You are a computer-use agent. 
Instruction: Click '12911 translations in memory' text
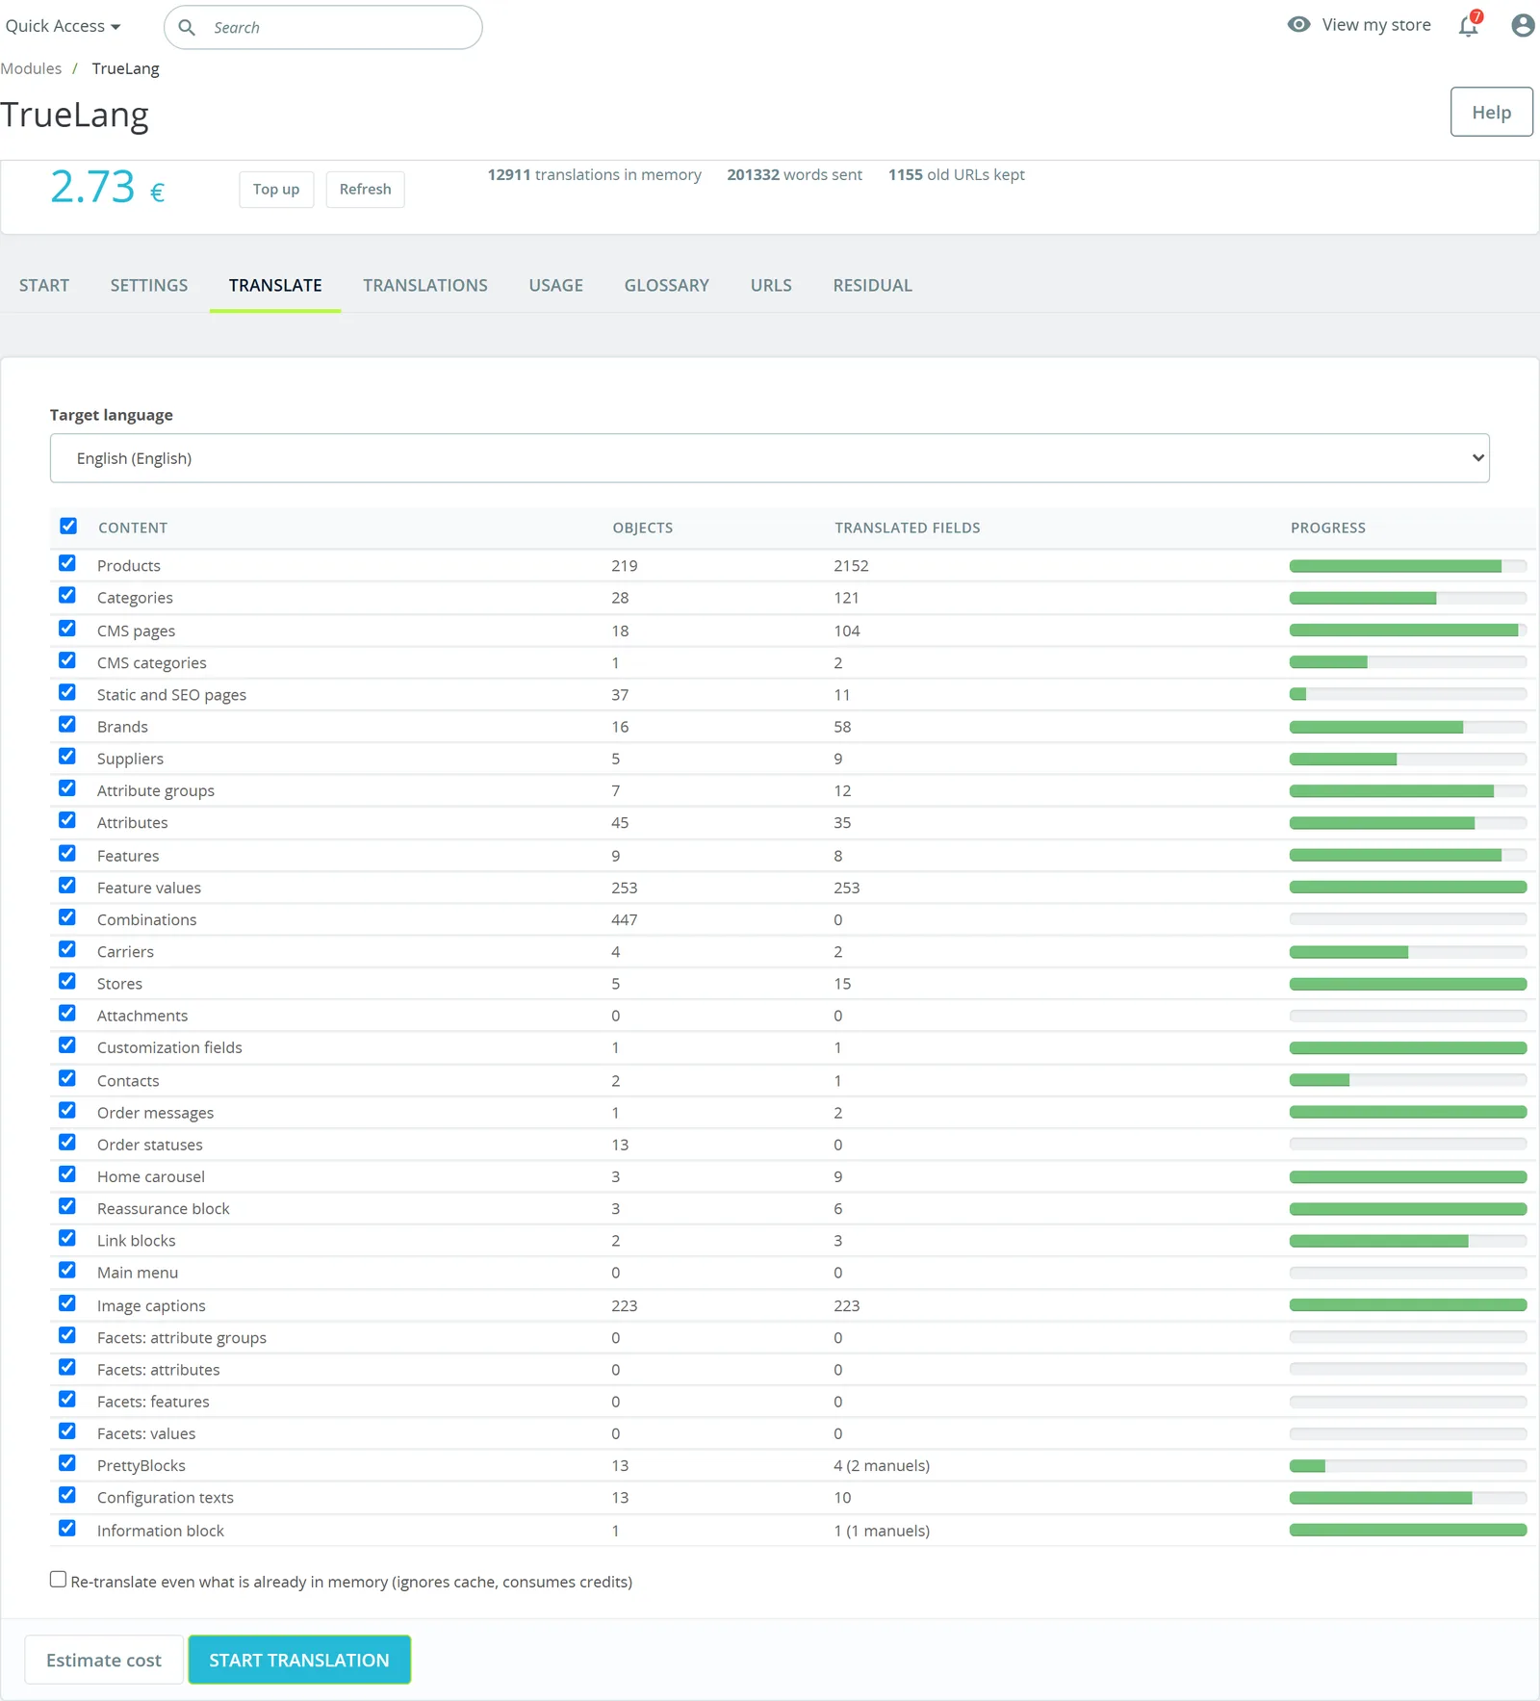point(594,174)
